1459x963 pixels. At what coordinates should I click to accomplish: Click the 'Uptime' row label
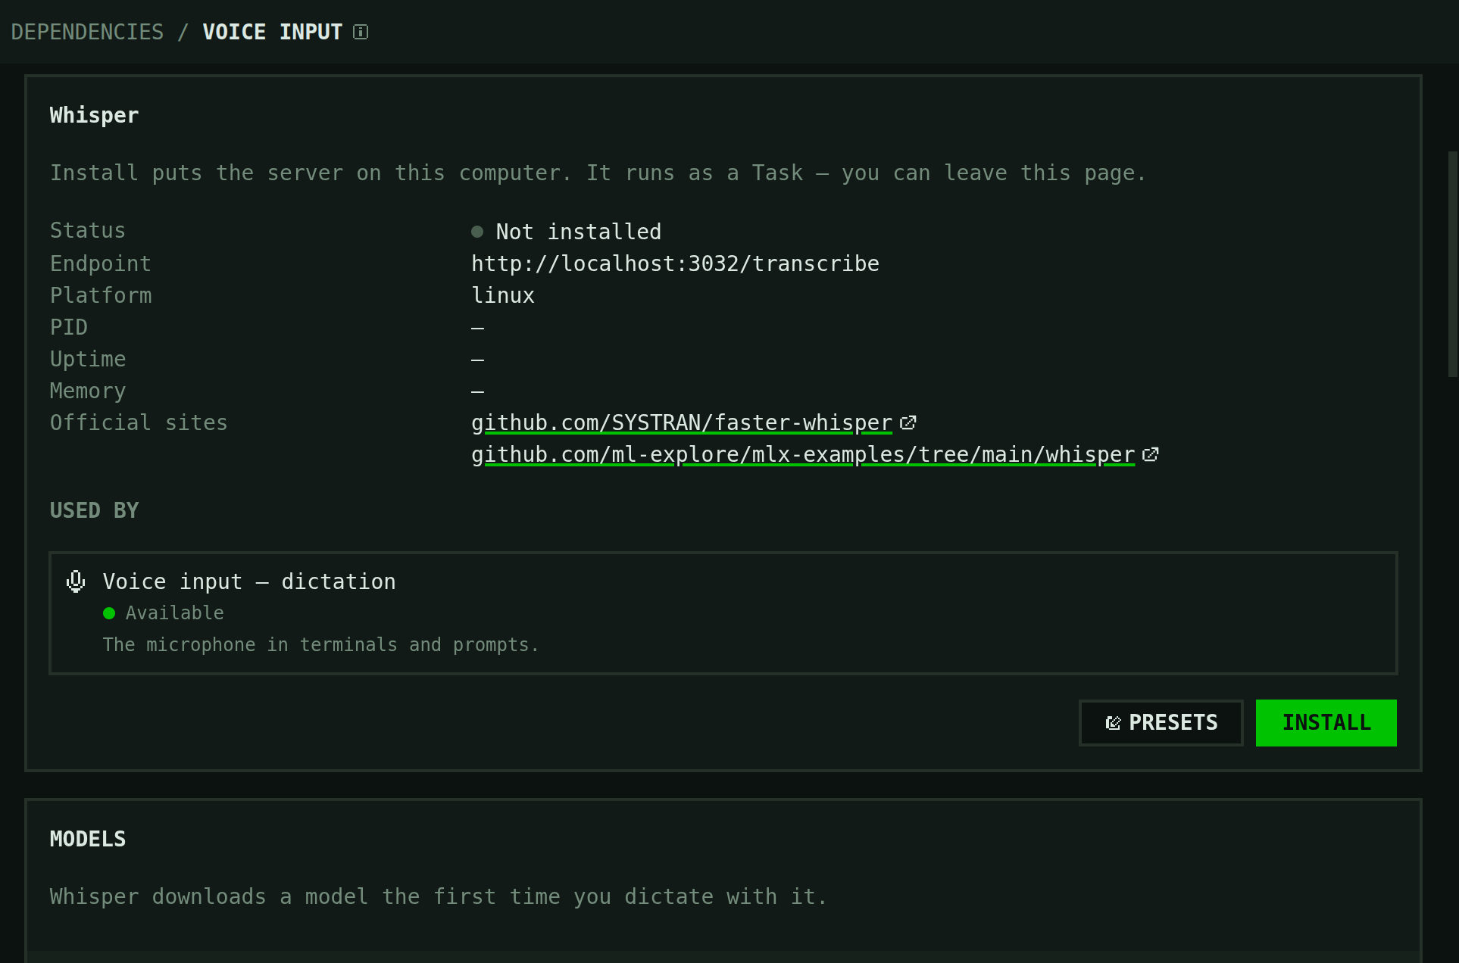[x=88, y=359]
